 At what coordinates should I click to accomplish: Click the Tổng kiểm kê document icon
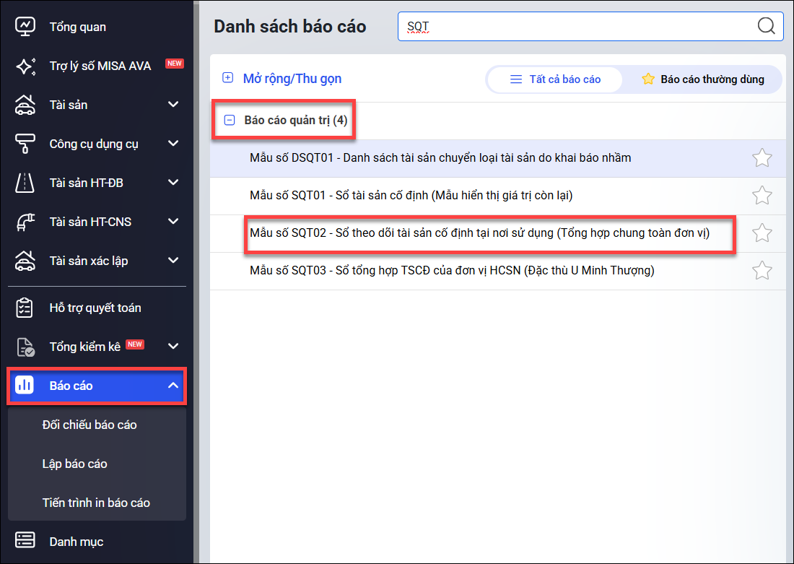click(25, 347)
